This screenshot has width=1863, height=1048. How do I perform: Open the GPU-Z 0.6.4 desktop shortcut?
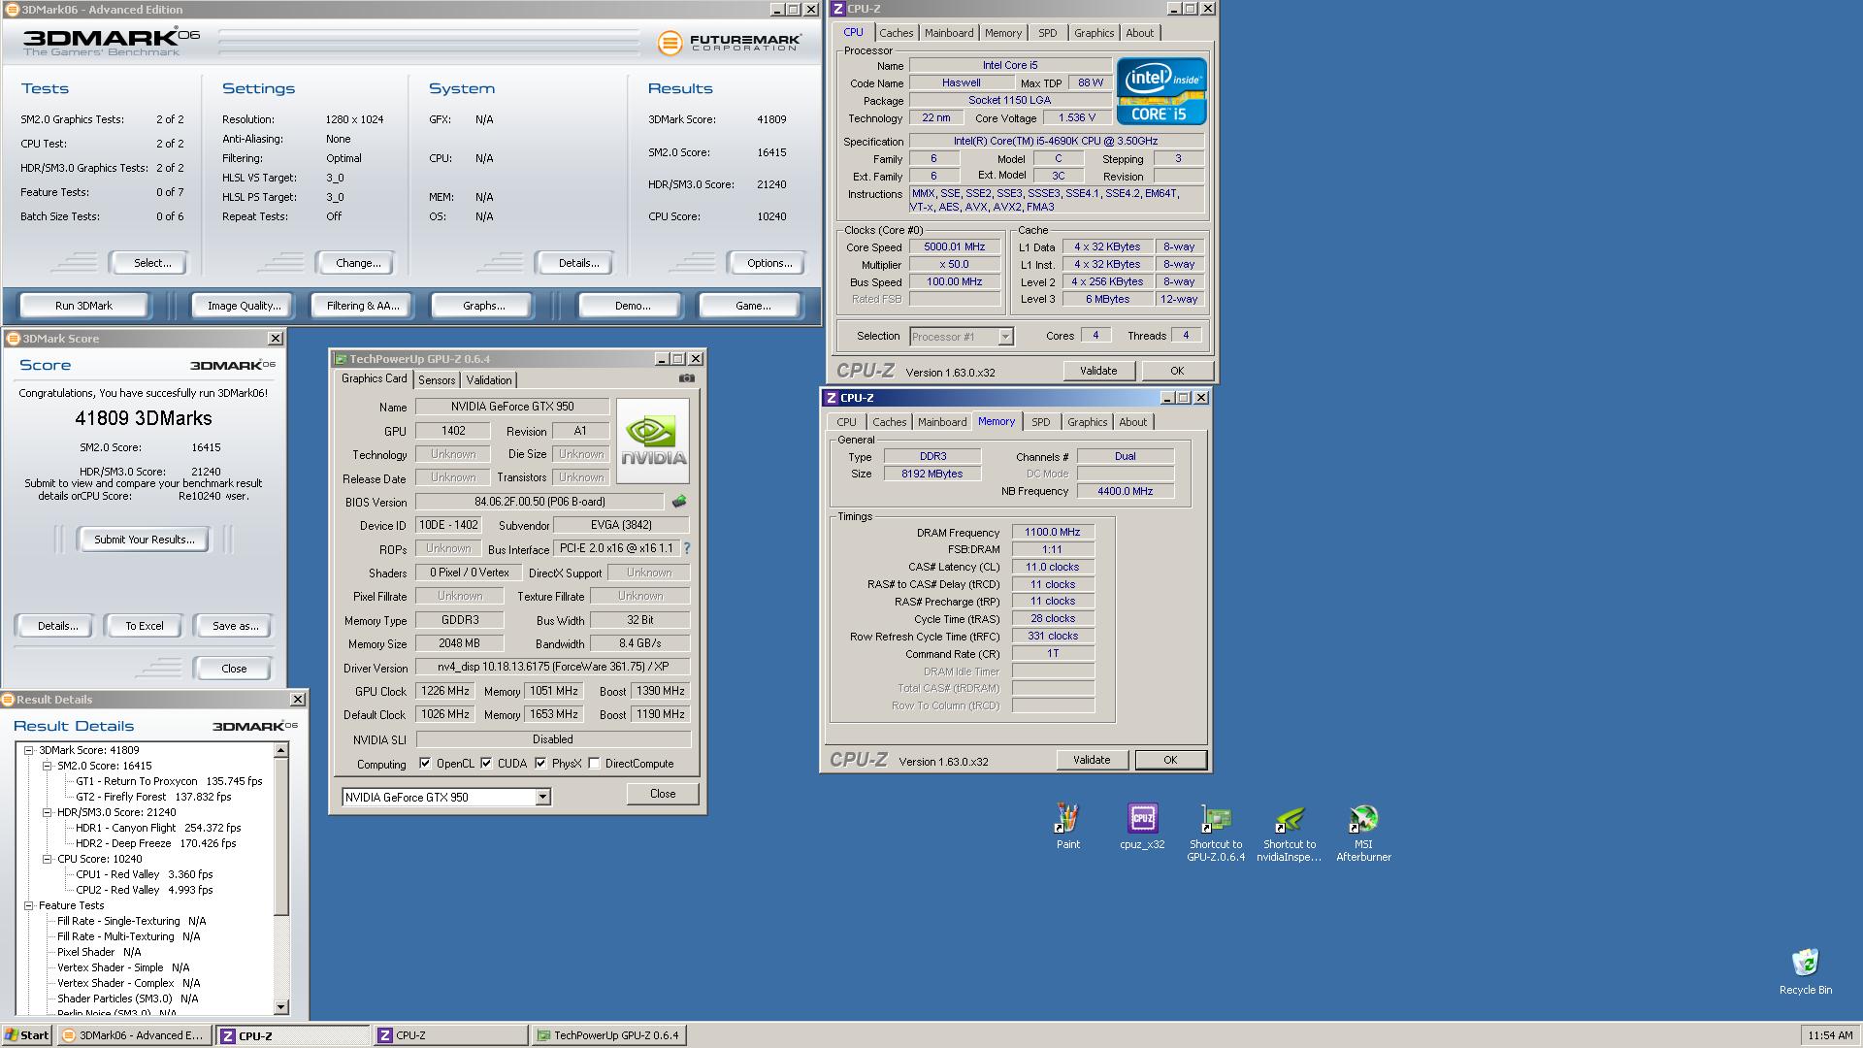(x=1215, y=834)
